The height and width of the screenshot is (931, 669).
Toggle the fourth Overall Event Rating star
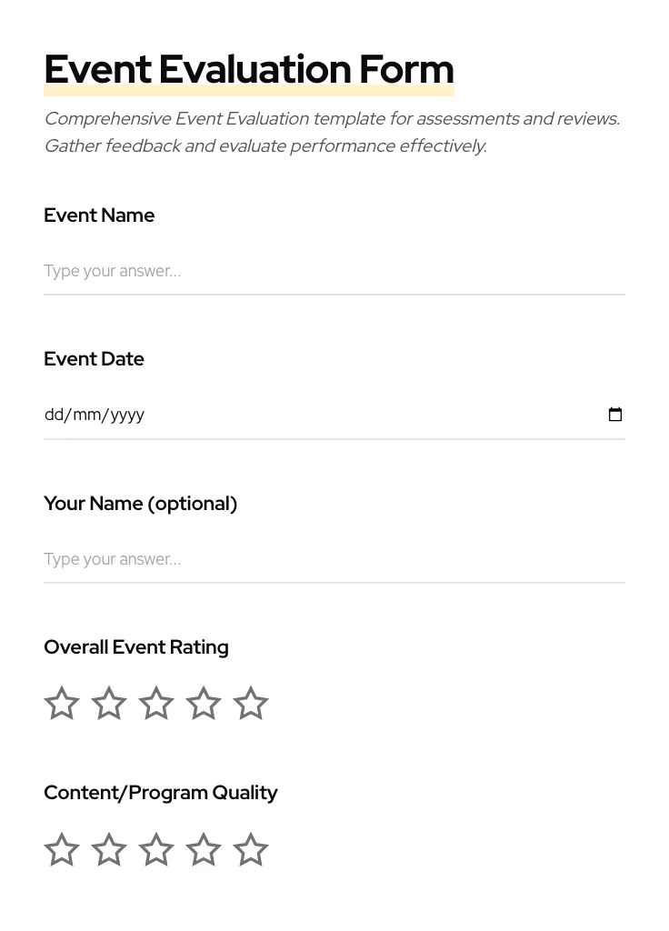tap(203, 703)
